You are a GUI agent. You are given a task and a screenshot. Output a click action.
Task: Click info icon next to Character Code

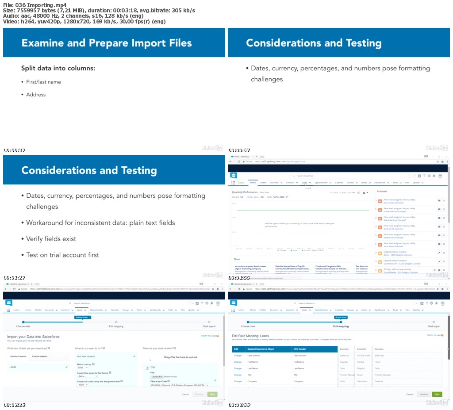[169, 381]
